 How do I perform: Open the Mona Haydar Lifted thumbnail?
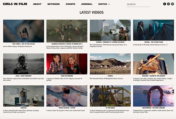67,96
